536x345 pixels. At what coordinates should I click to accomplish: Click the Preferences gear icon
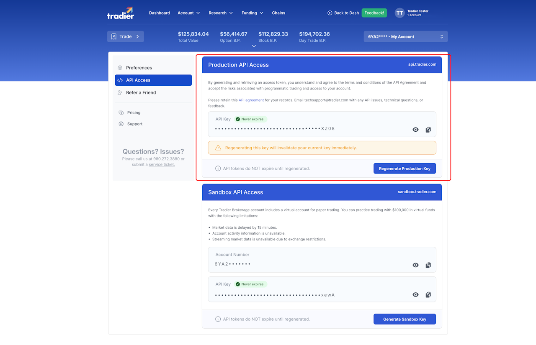(120, 68)
